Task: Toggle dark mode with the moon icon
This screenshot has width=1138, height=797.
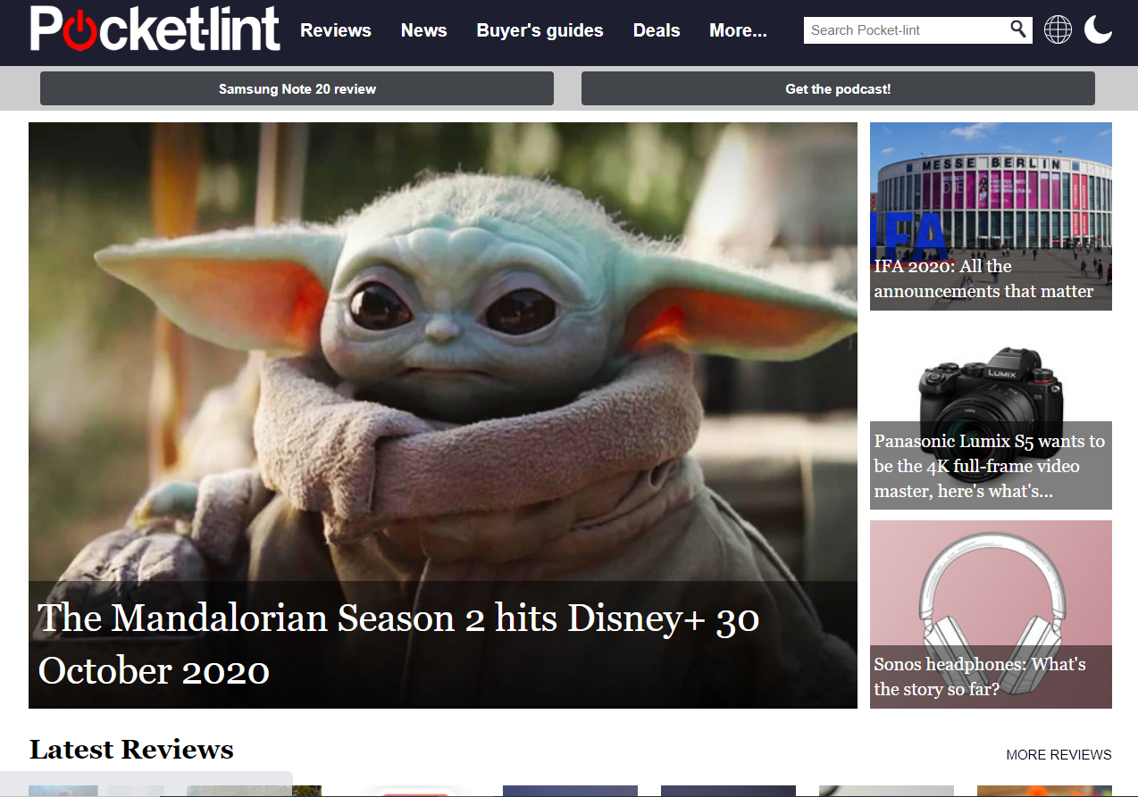Action: click(x=1099, y=29)
